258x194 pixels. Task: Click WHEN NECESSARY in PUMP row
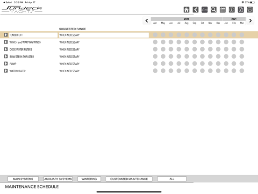point(70,64)
